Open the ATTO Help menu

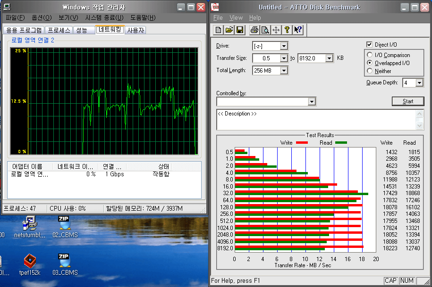point(255,17)
